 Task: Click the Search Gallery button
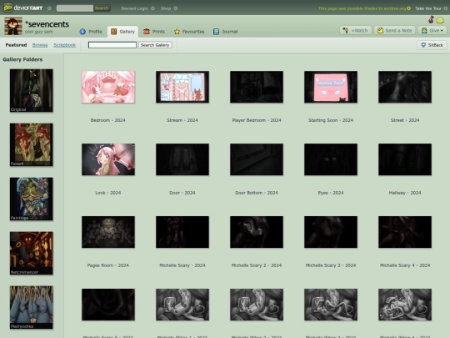point(155,45)
